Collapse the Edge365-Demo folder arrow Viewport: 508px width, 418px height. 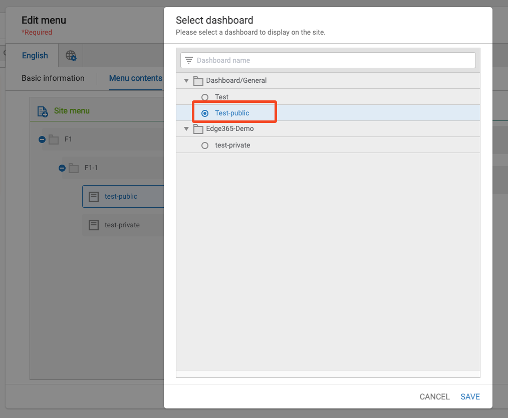(186, 129)
